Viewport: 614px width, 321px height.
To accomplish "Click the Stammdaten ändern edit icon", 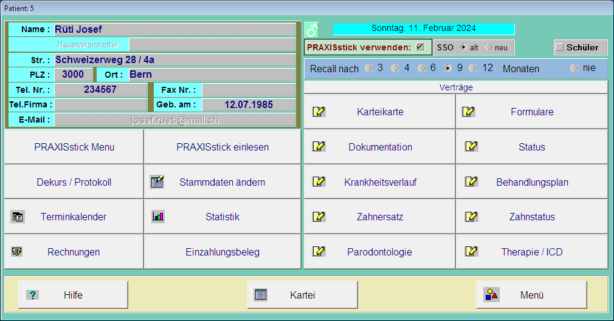I will [157, 181].
